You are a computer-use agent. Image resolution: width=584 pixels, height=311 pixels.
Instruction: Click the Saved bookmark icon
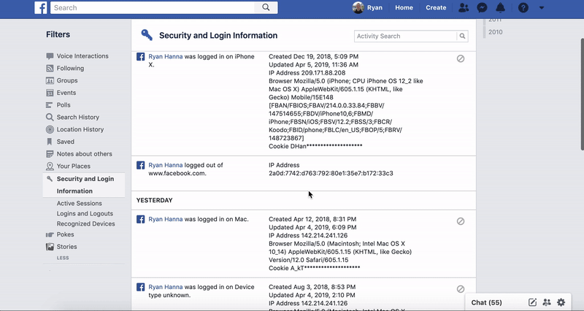[x=49, y=142]
